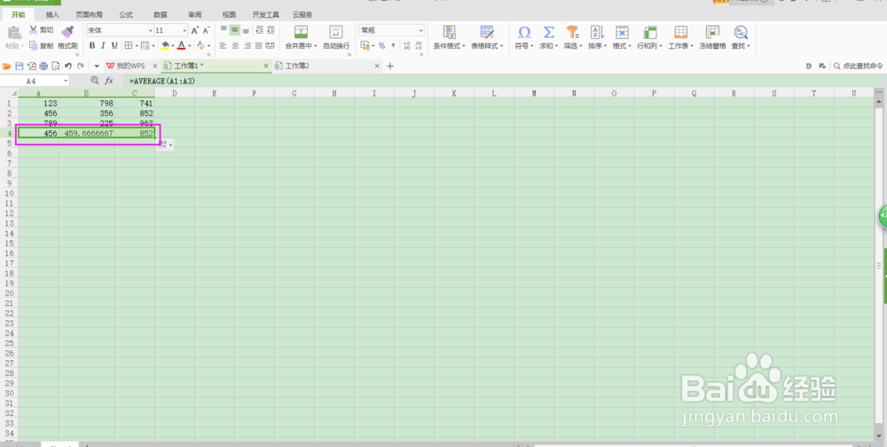Click the insert function fx icon

tap(109, 81)
